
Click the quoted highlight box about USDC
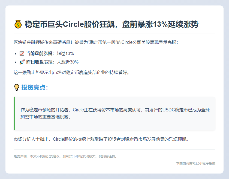click(x=114, y=113)
